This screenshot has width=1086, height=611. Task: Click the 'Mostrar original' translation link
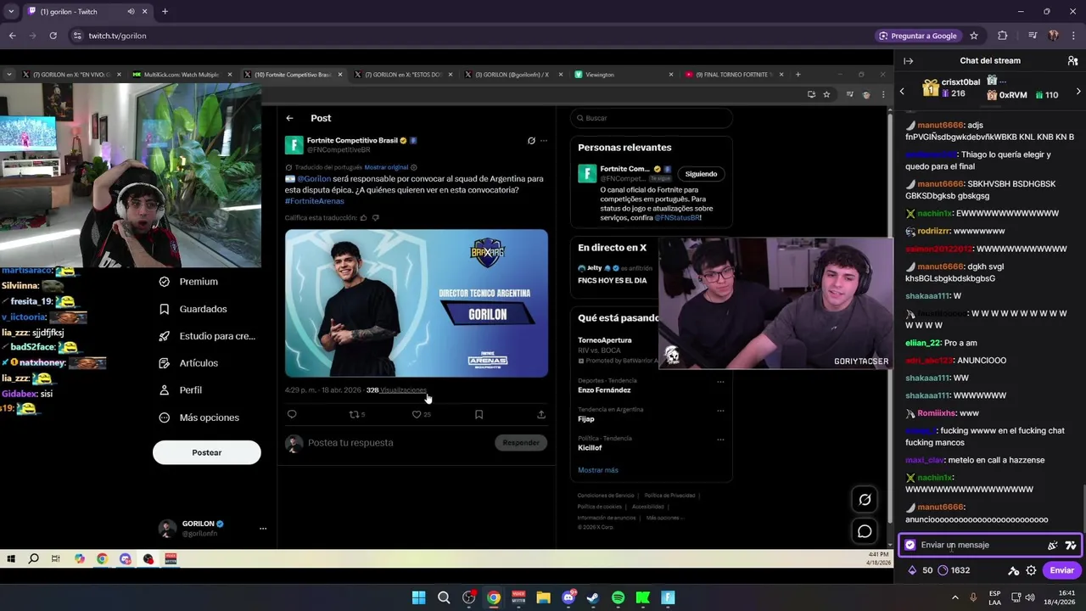(x=386, y=167)
